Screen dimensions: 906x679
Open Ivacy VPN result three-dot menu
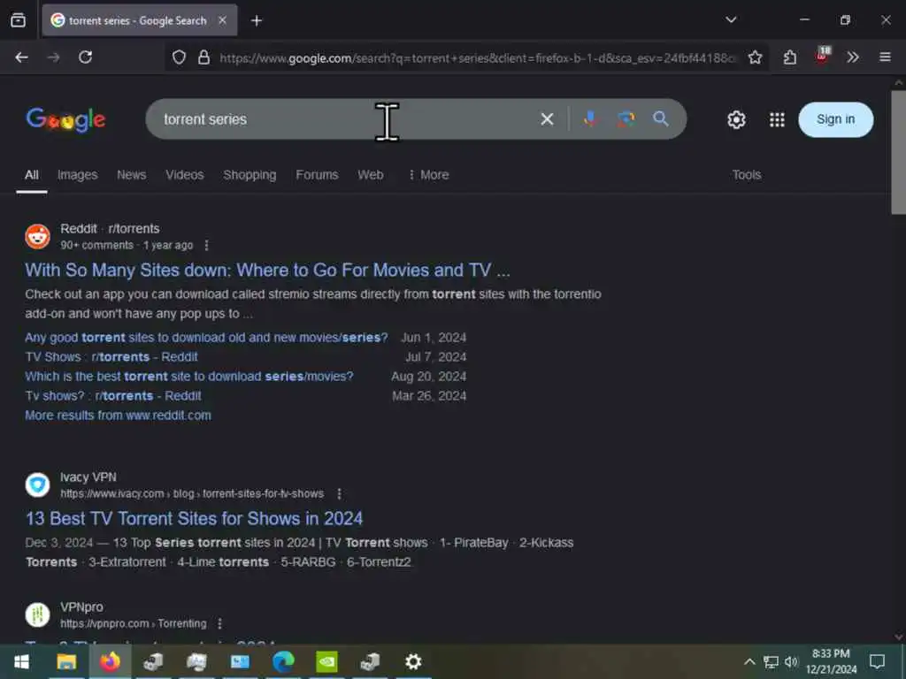(339, 494)
